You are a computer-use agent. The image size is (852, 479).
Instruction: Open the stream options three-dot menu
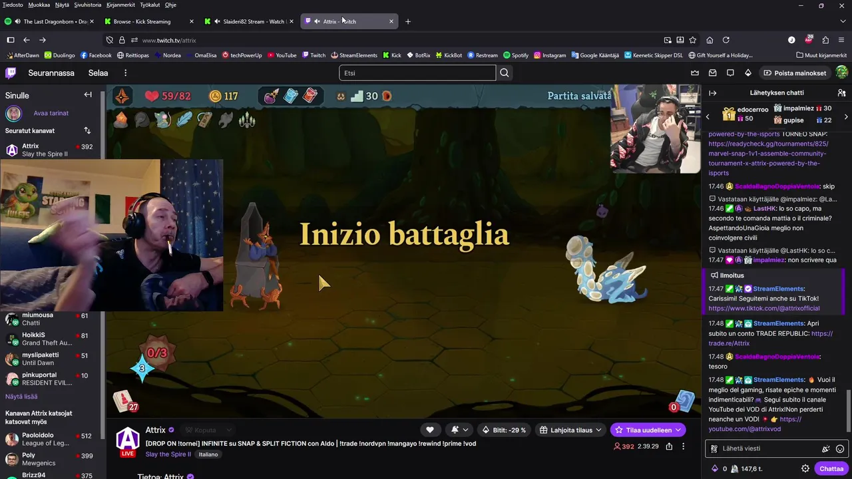tap(683, 446)
